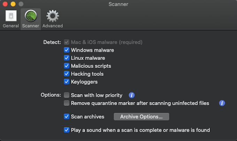Toggle Malicious scripts checkbox
Screen dimensions: 237x141
[x=67, y=66]
